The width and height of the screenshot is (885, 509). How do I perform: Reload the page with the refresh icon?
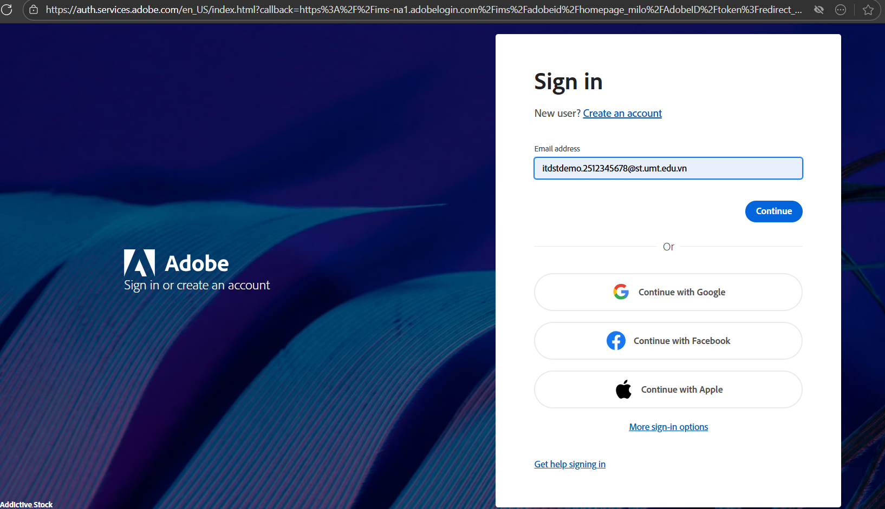(6, 9)
